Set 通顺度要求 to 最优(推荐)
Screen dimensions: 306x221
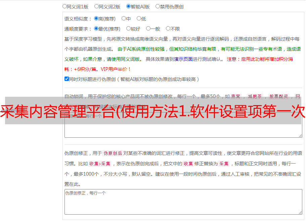pyautogui.click(x=96, y=29)
